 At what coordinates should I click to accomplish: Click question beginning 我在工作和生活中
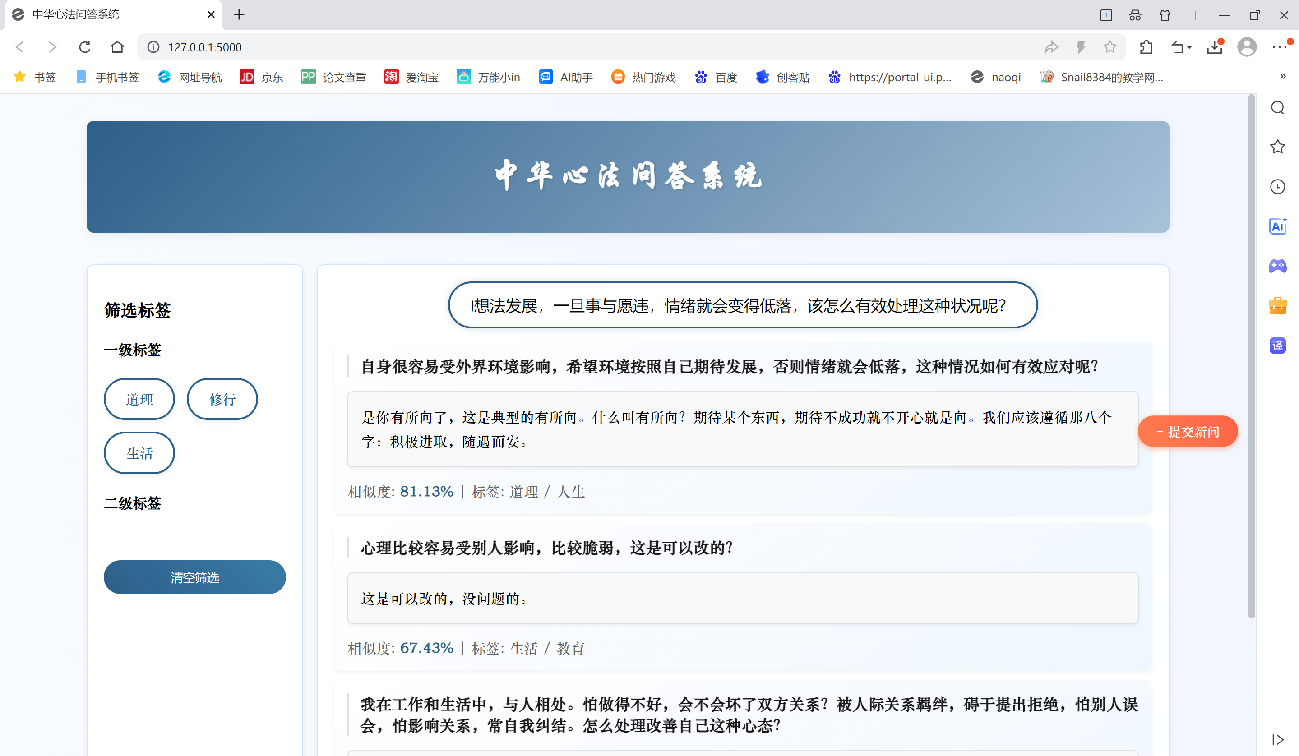pyautogui.click(x=749, y=715)
